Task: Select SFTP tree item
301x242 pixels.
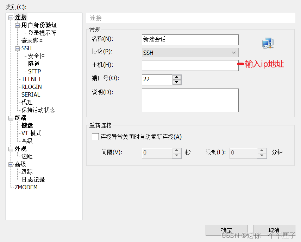Action: coord(35,71)
